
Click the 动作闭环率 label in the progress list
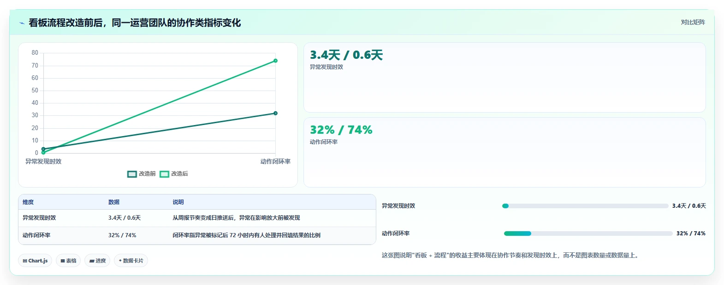pyautogui.click(x=396, y=234)
